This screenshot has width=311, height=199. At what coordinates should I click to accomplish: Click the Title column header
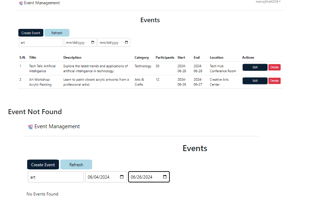pos(33,57)
